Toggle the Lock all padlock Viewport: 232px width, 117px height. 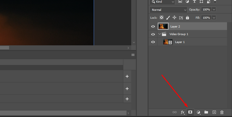(187, 18)
